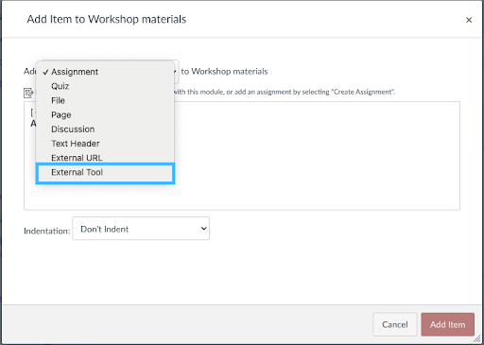The width and height of the screenshot is (484, 345).
Task: Click the 'to Workshop materials' label
Action: pos(224,72)
